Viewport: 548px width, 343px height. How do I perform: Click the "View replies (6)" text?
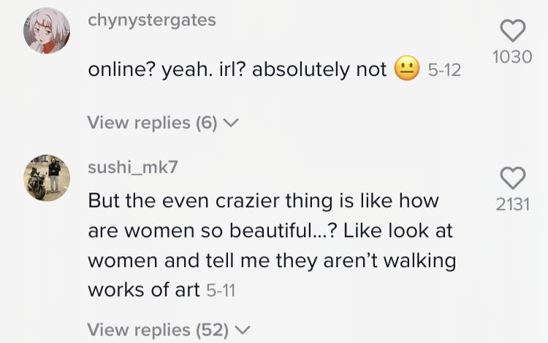(x=152, y=123)
